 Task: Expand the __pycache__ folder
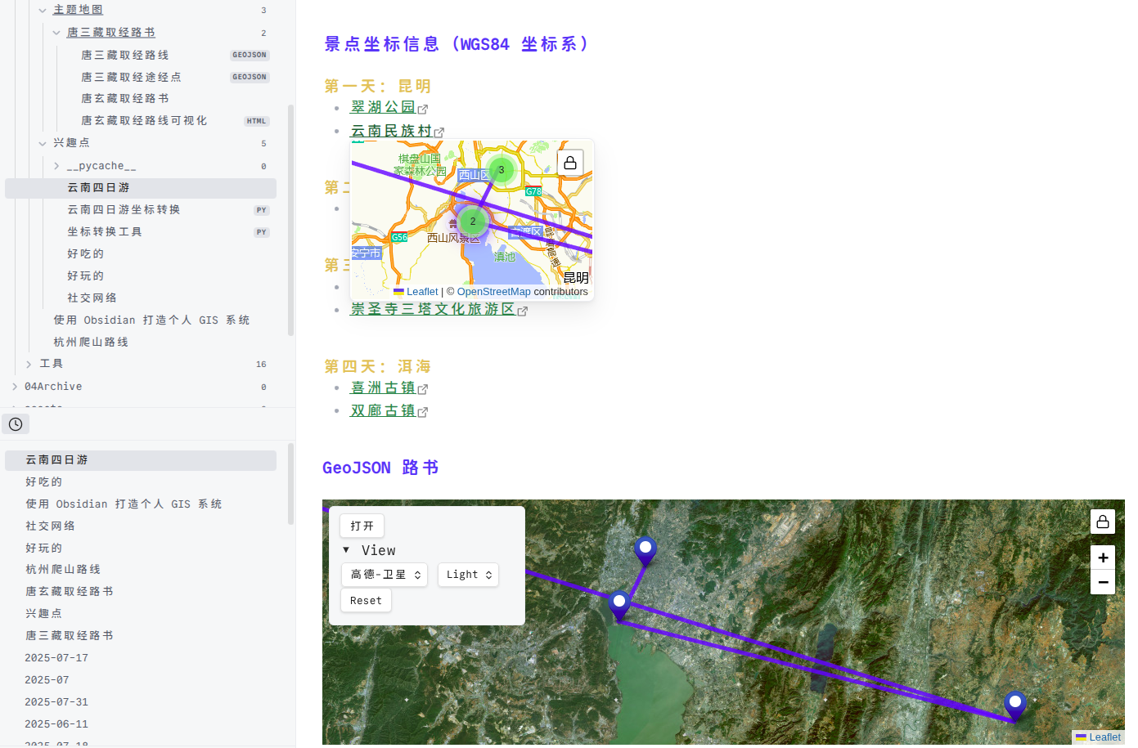coord(56,166)
